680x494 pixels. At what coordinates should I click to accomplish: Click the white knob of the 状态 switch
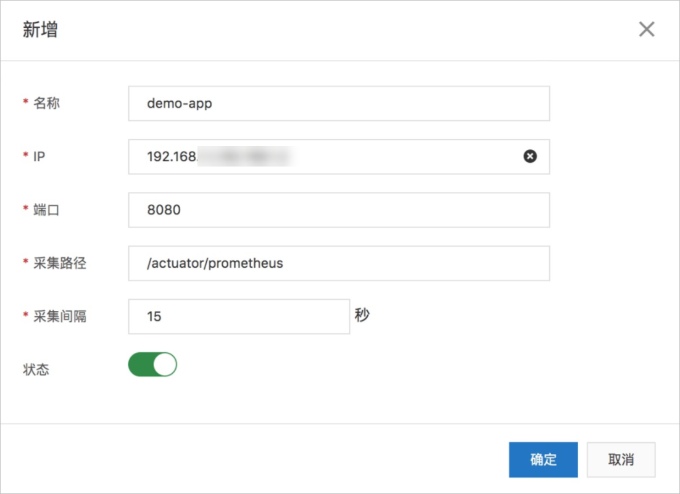165,364
